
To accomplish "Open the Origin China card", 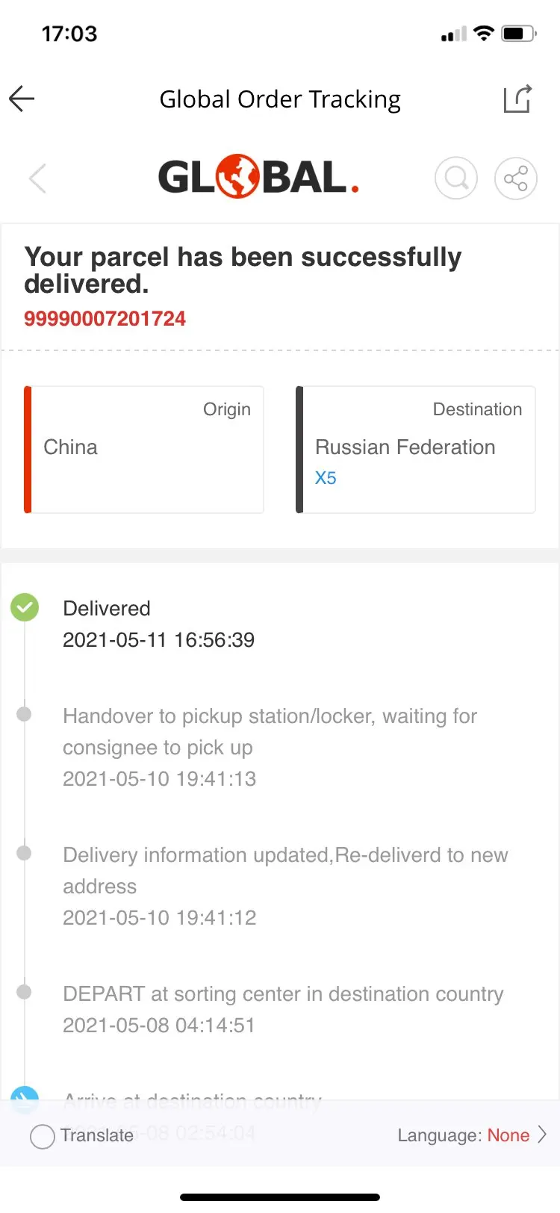I will click(x=144, y=450).
